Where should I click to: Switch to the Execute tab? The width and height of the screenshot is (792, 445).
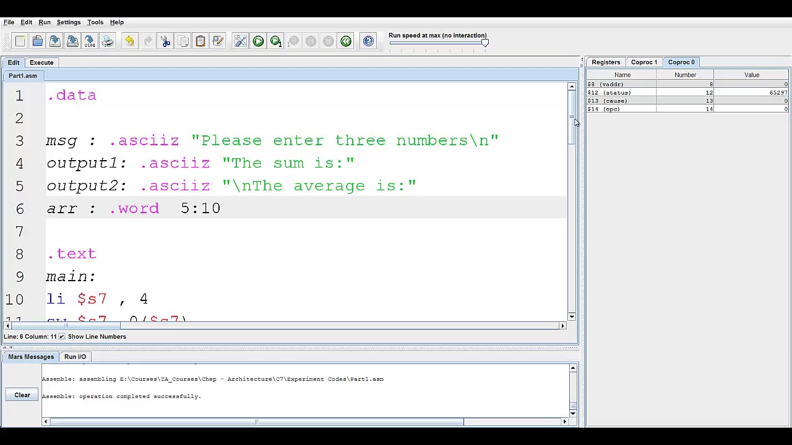click(x=41, y=62)
